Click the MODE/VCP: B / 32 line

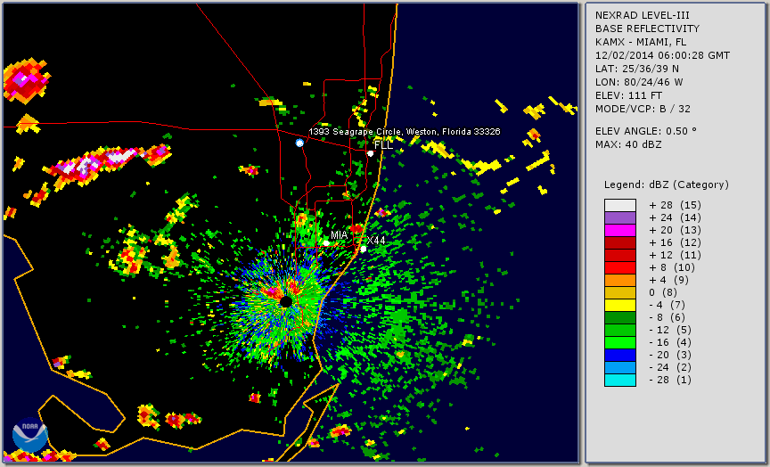[643, 109]
